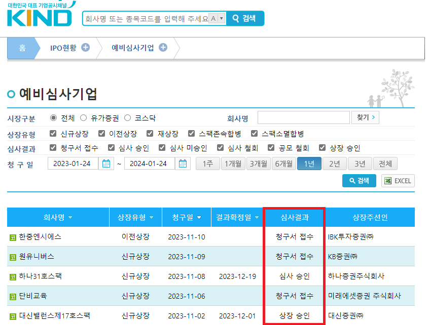Open company 원유니버스

click(37, 257)
